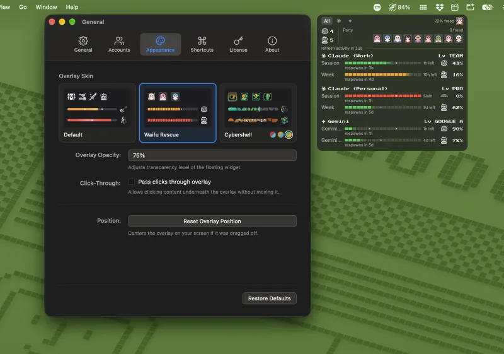Switch to the Accounts tab

tap(119, 44)
